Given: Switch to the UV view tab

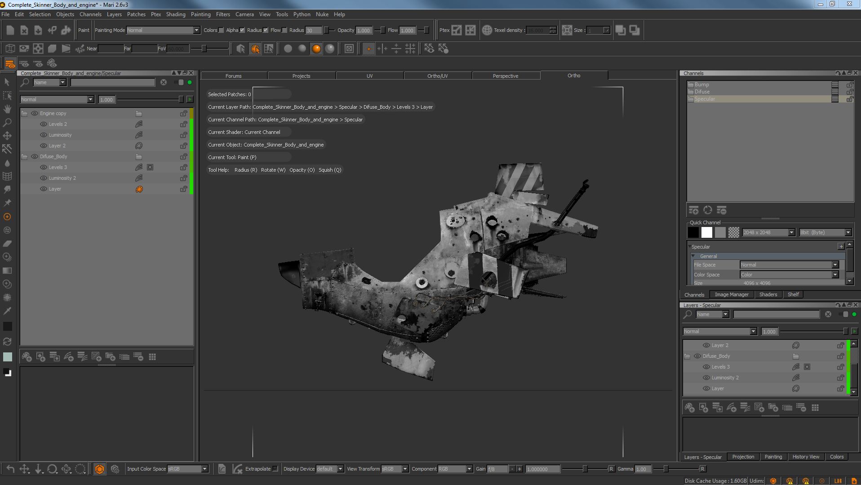Looking at the screenshot, I should tap(369, 76).
